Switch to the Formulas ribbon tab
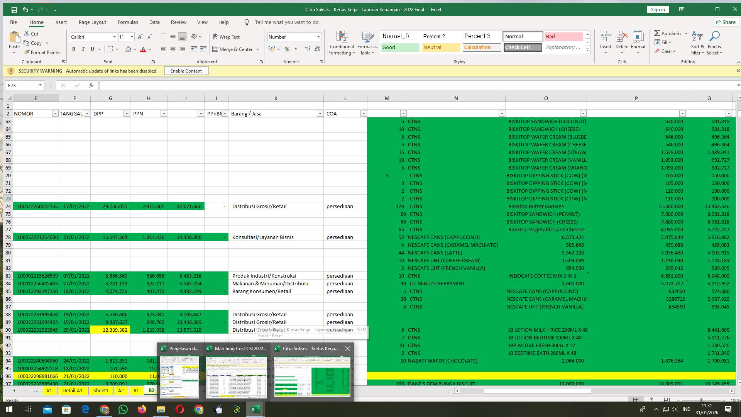 click(128, 22)
